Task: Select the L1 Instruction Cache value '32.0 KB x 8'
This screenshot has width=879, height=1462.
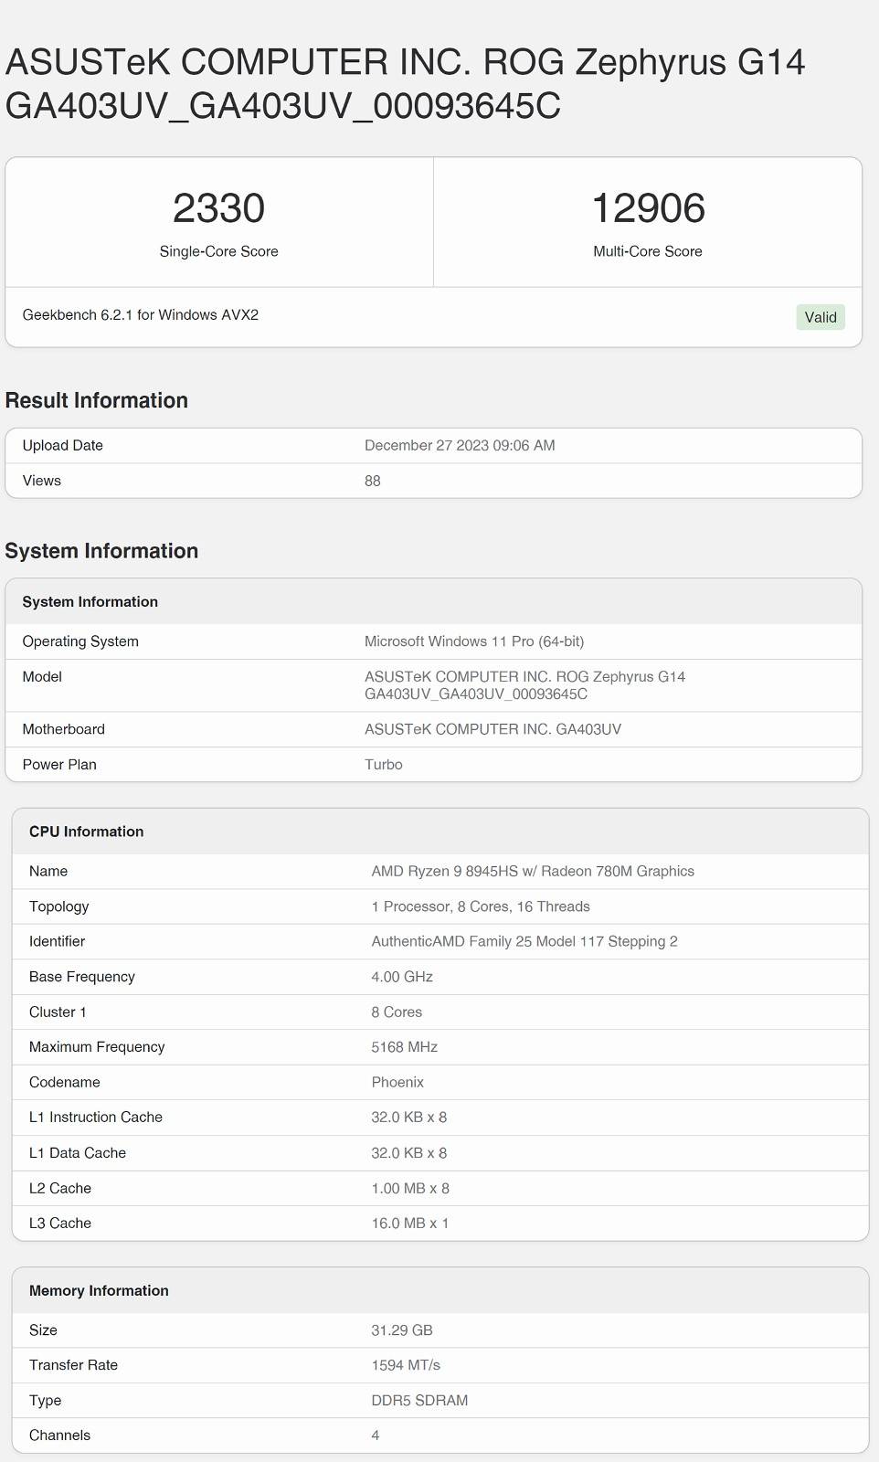Action: [x=409, y=1118]
